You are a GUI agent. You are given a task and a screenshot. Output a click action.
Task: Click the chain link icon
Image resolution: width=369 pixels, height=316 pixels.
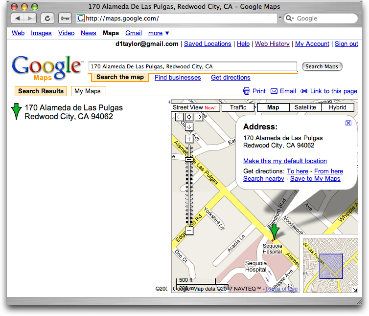[304, 91]
